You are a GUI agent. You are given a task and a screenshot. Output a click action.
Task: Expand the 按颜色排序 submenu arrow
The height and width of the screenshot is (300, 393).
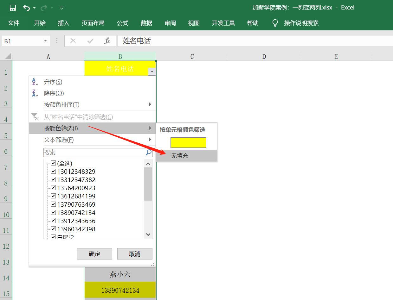point(150,104)
